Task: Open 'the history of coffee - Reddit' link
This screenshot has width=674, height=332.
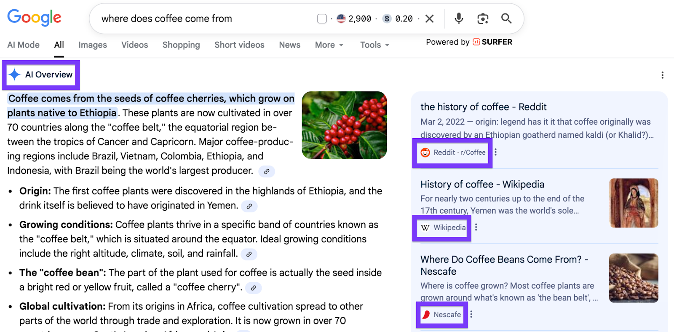Action: coord(483,107)
